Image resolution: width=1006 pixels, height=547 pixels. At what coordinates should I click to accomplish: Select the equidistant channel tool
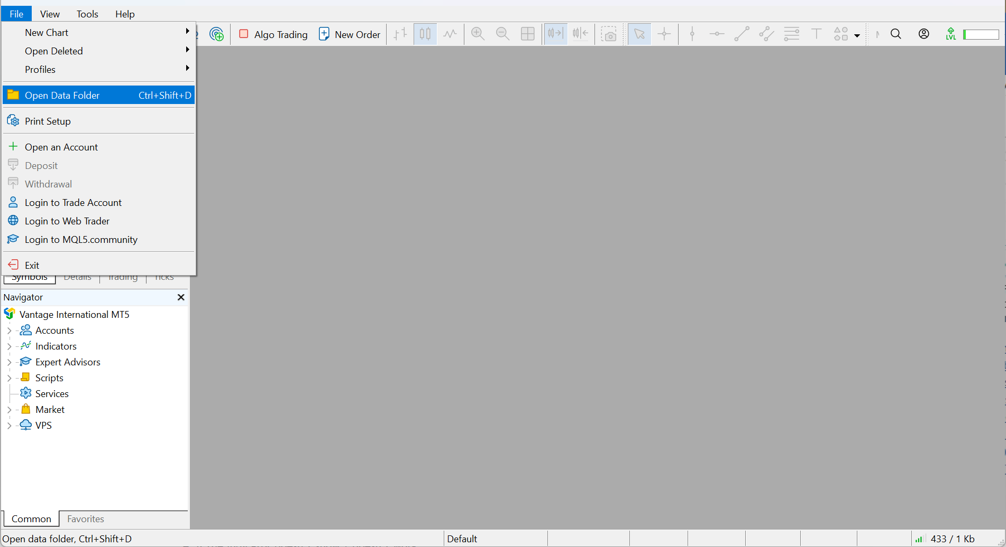766,34
